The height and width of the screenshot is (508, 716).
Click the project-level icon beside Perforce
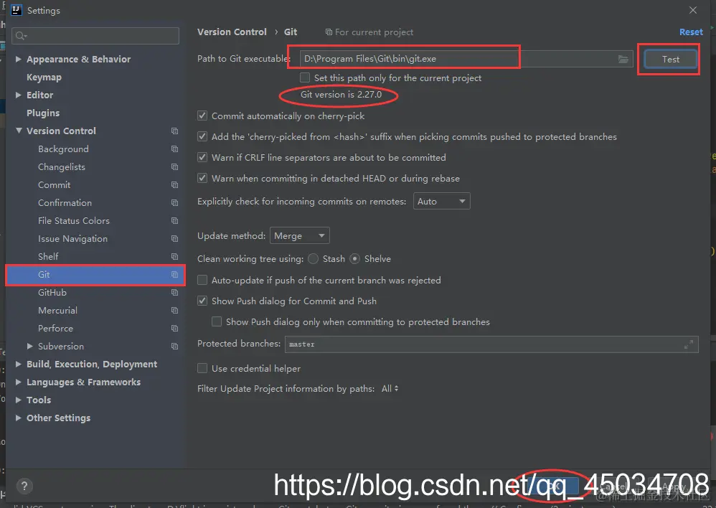[174, 329]
